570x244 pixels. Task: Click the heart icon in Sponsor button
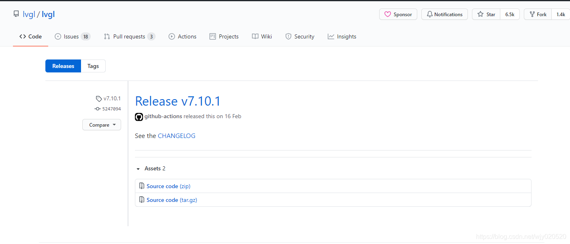coord(388,14)
